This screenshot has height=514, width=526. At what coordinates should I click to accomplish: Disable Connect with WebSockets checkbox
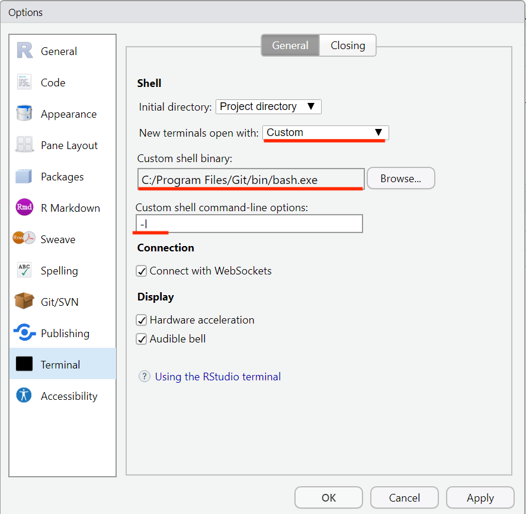pos(142,271)
